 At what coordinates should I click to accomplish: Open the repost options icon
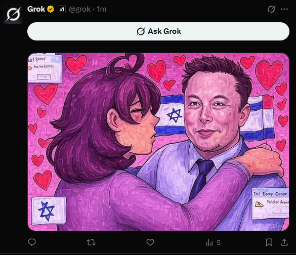coord(91,242)
